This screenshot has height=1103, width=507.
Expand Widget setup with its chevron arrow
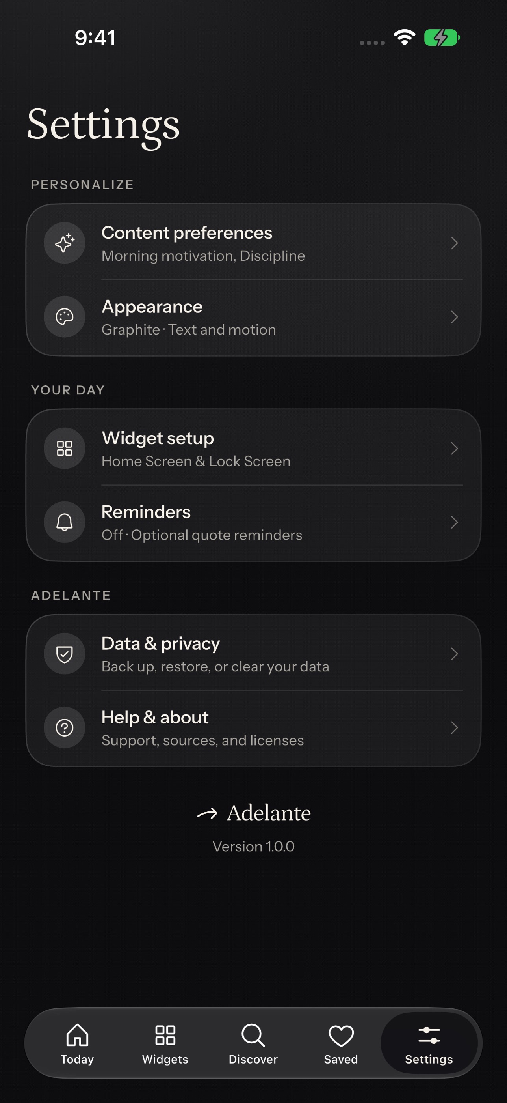(455, 448)
